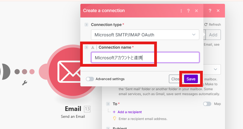The image size is (243, 129).
Task: Expand the chevron beside Connection name
Action: [86, 47]
